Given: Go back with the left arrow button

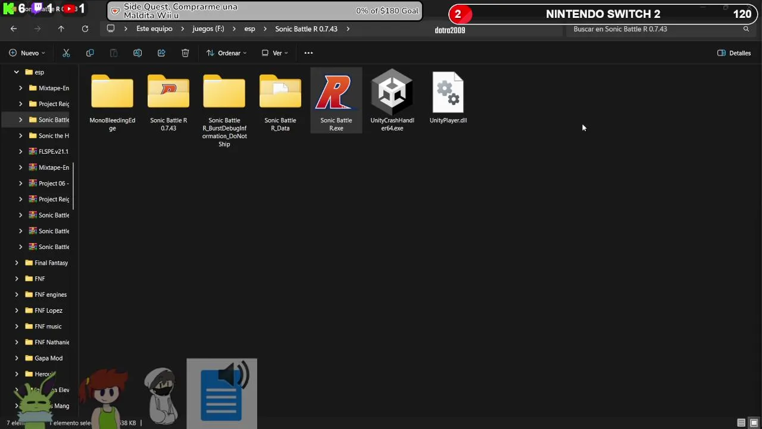Looking at the screenshot, I should [x=14, y=29].
